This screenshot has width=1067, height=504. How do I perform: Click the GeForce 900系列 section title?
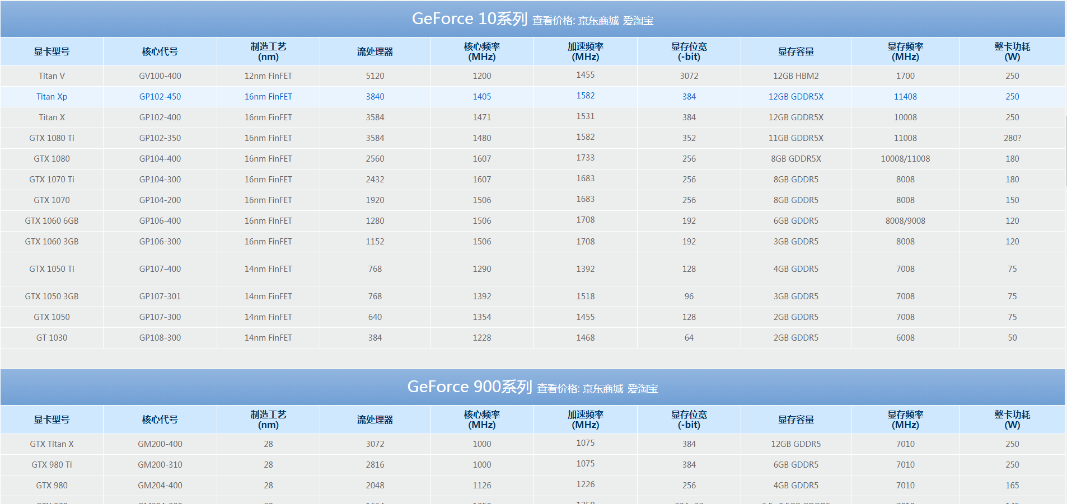[470, 387]
